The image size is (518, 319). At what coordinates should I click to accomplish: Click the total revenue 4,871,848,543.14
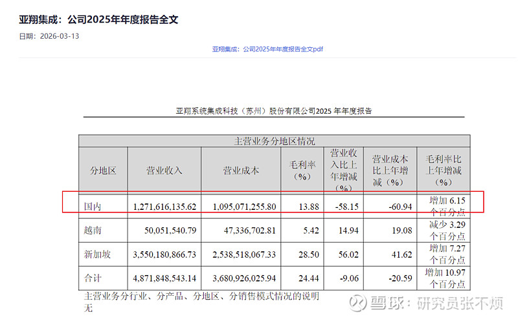click(x=164, y=278)
